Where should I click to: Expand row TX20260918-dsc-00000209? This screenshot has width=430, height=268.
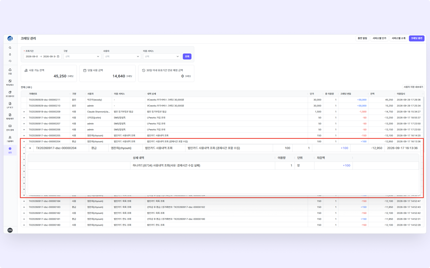(x=24, y=112)
